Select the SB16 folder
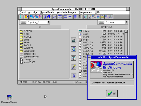The image size is (141, 106). pyautogui.click(x=25, y=40)
